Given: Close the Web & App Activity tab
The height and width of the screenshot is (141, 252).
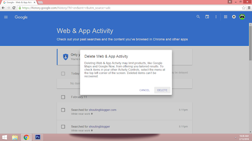Looking at the screenshot, I should (x=34, y=2).
